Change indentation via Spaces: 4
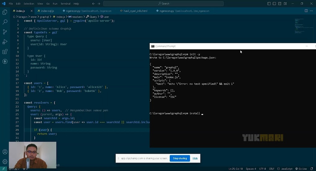 (251, 169)
